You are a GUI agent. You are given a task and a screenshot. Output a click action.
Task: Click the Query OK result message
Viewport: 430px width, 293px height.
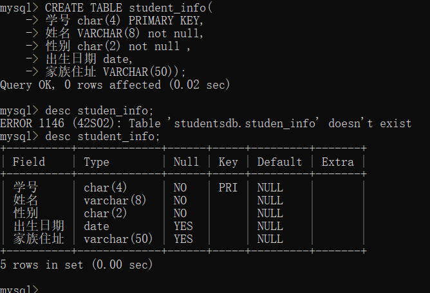[x=115, y=85]
